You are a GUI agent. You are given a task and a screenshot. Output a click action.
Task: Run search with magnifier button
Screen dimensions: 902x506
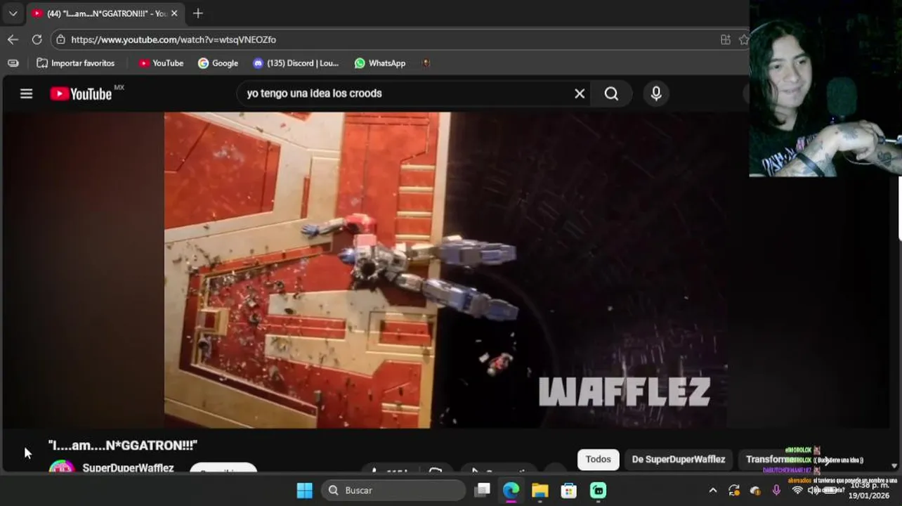coord(611,93)
